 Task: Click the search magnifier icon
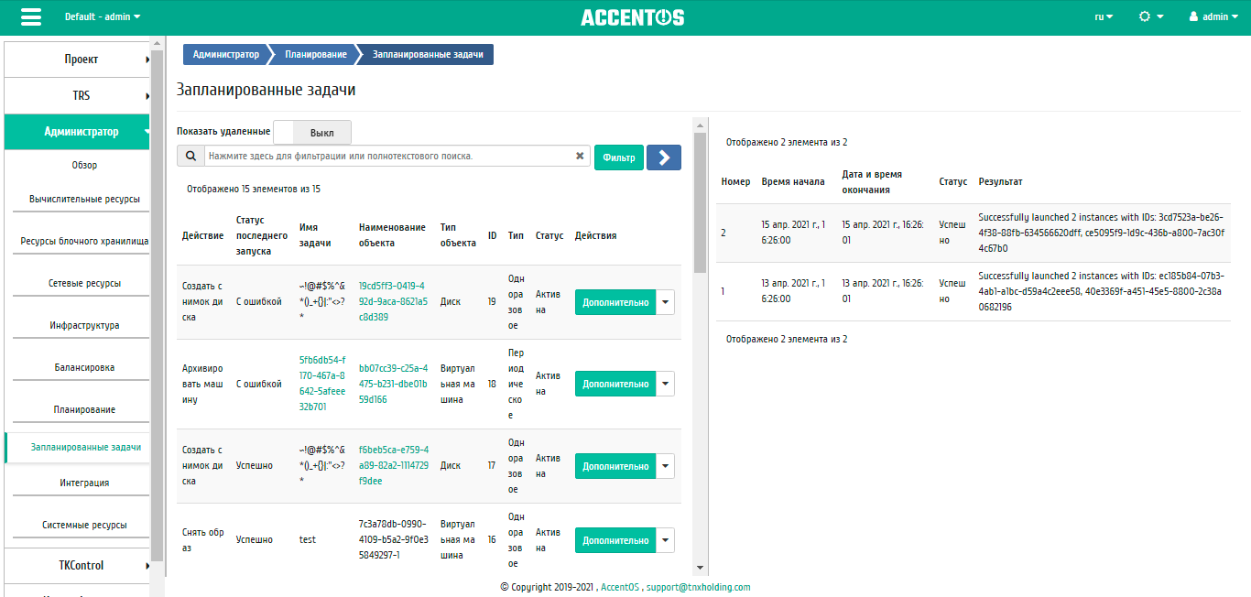coord(190,157)
